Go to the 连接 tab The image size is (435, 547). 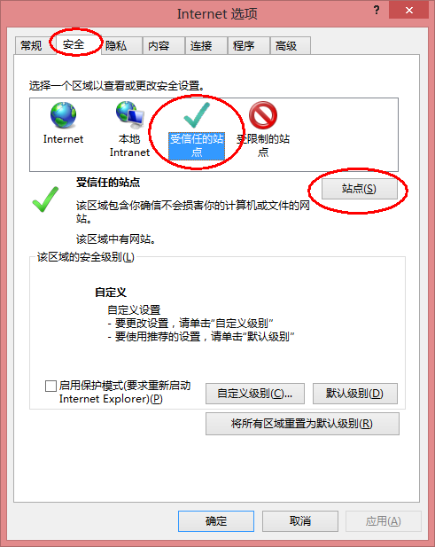201,45
